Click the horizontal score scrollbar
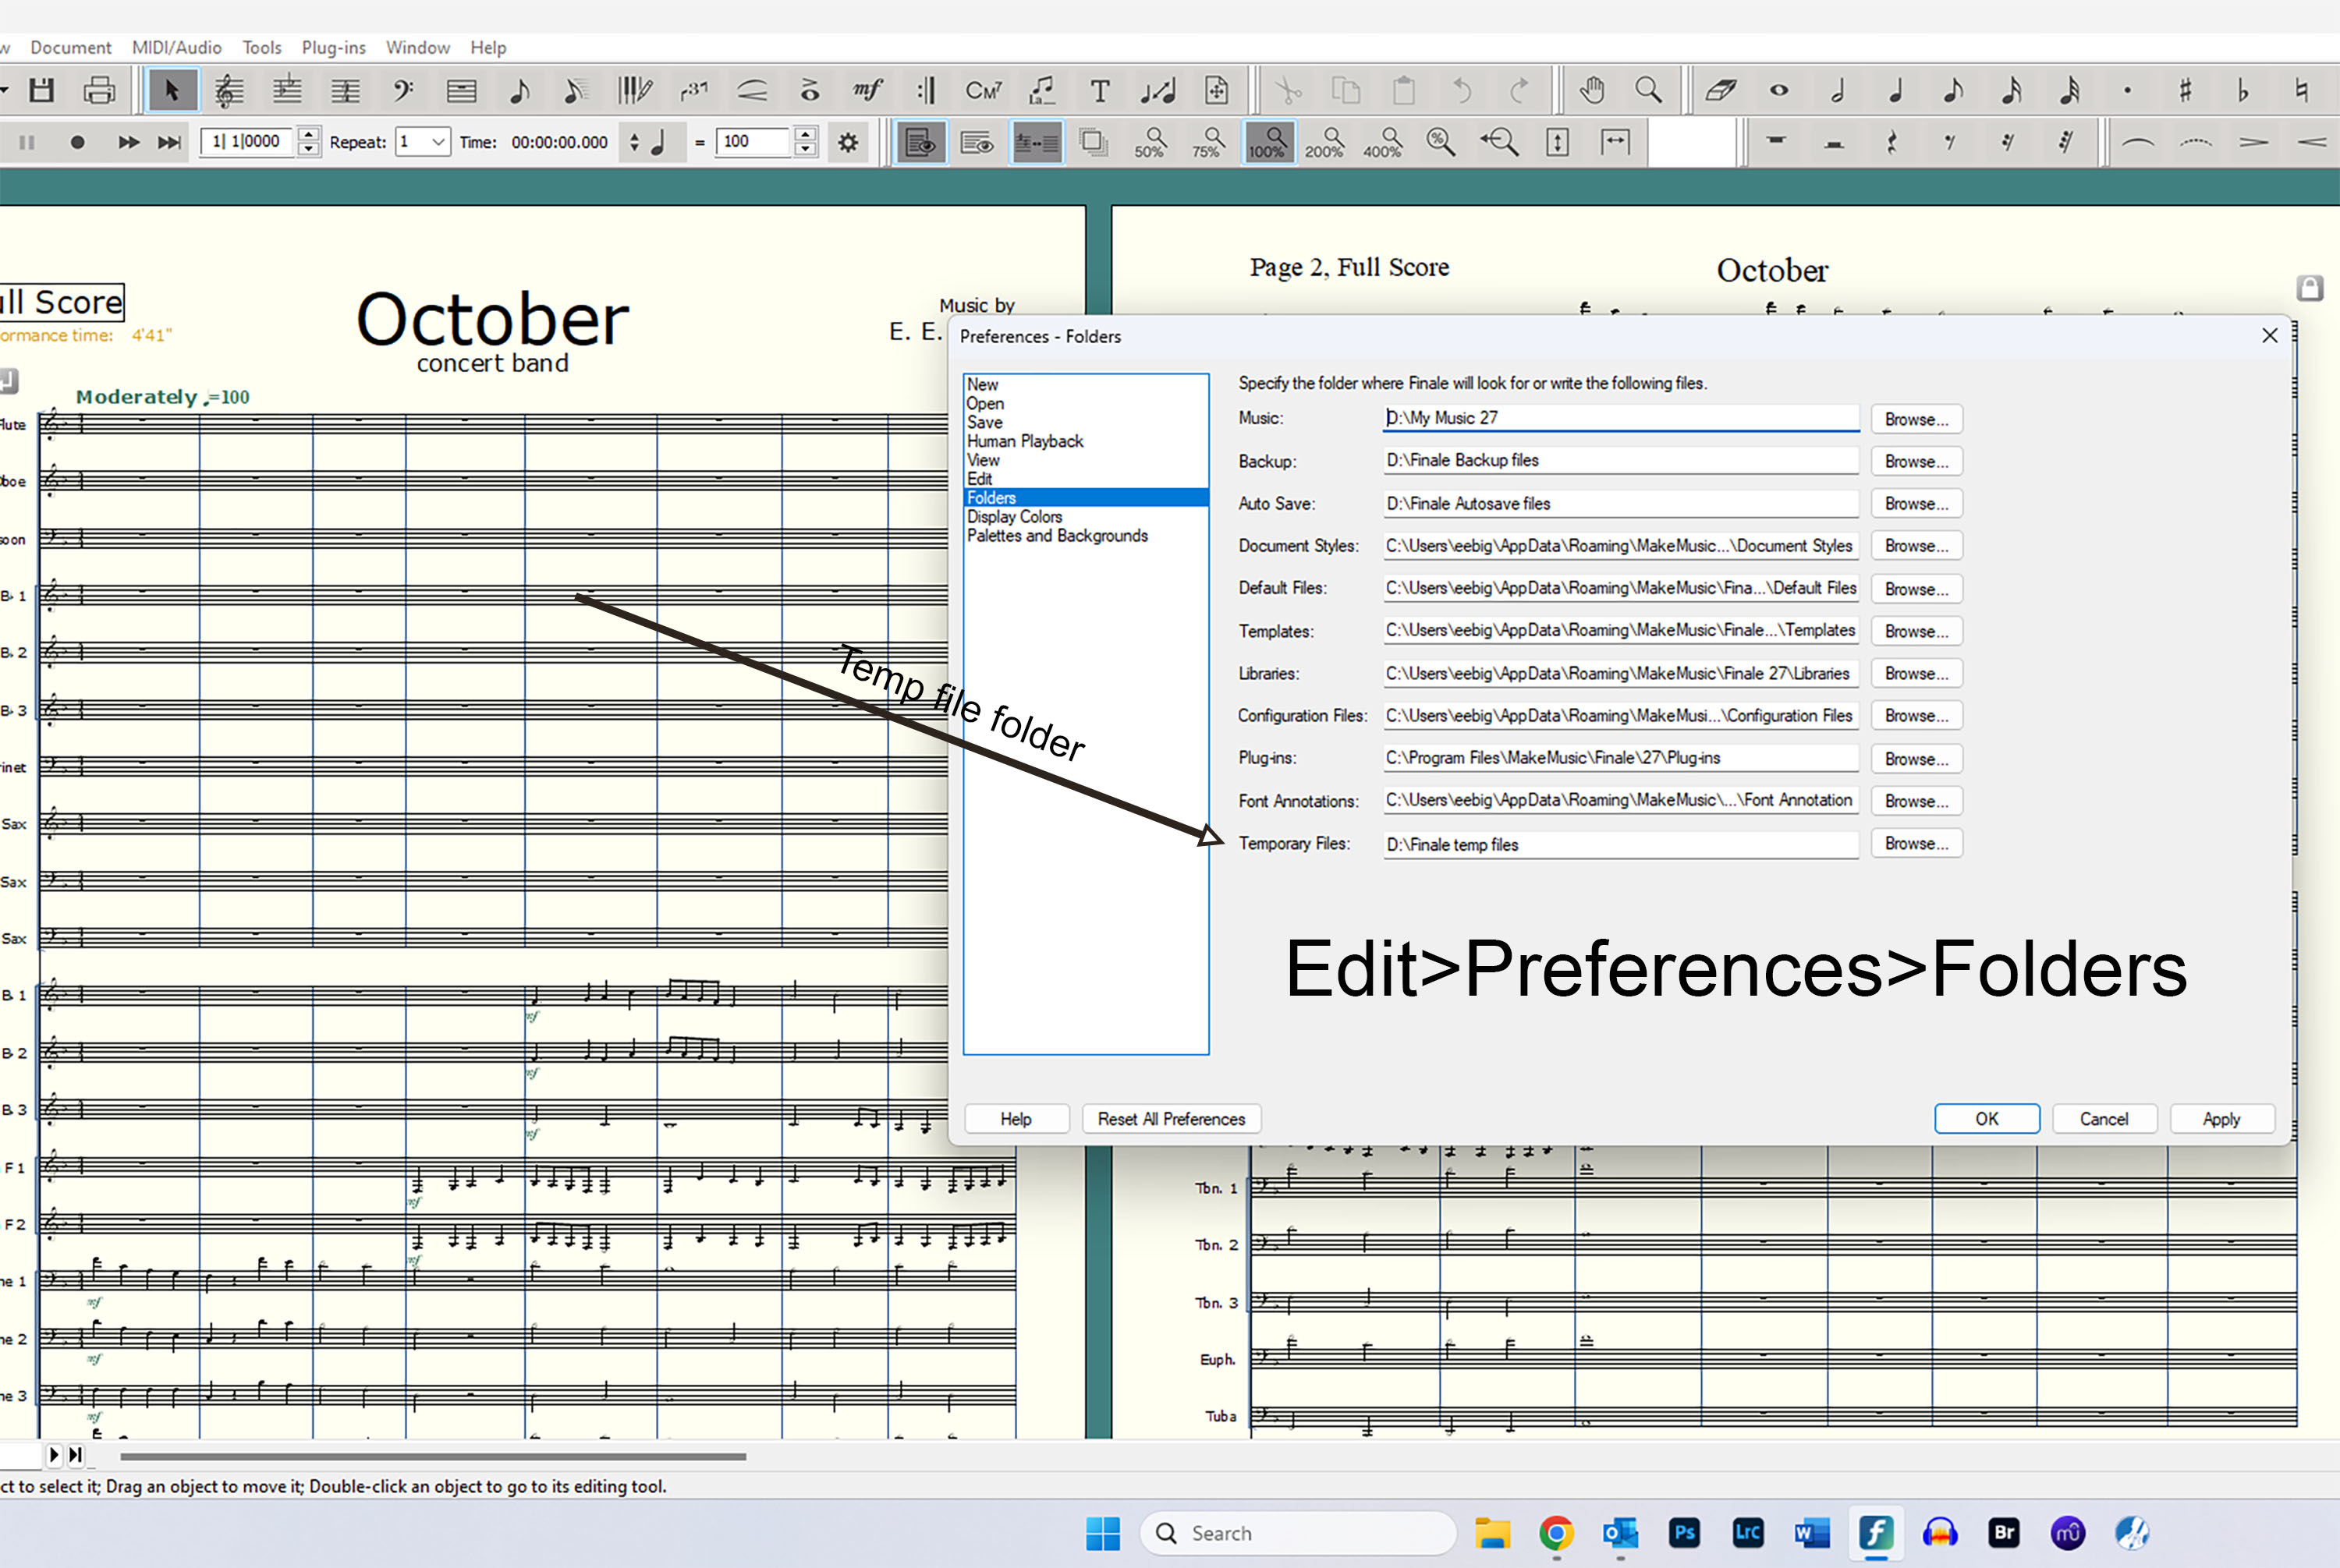The image size is (2340, 1568). (x=432, y=1456)
